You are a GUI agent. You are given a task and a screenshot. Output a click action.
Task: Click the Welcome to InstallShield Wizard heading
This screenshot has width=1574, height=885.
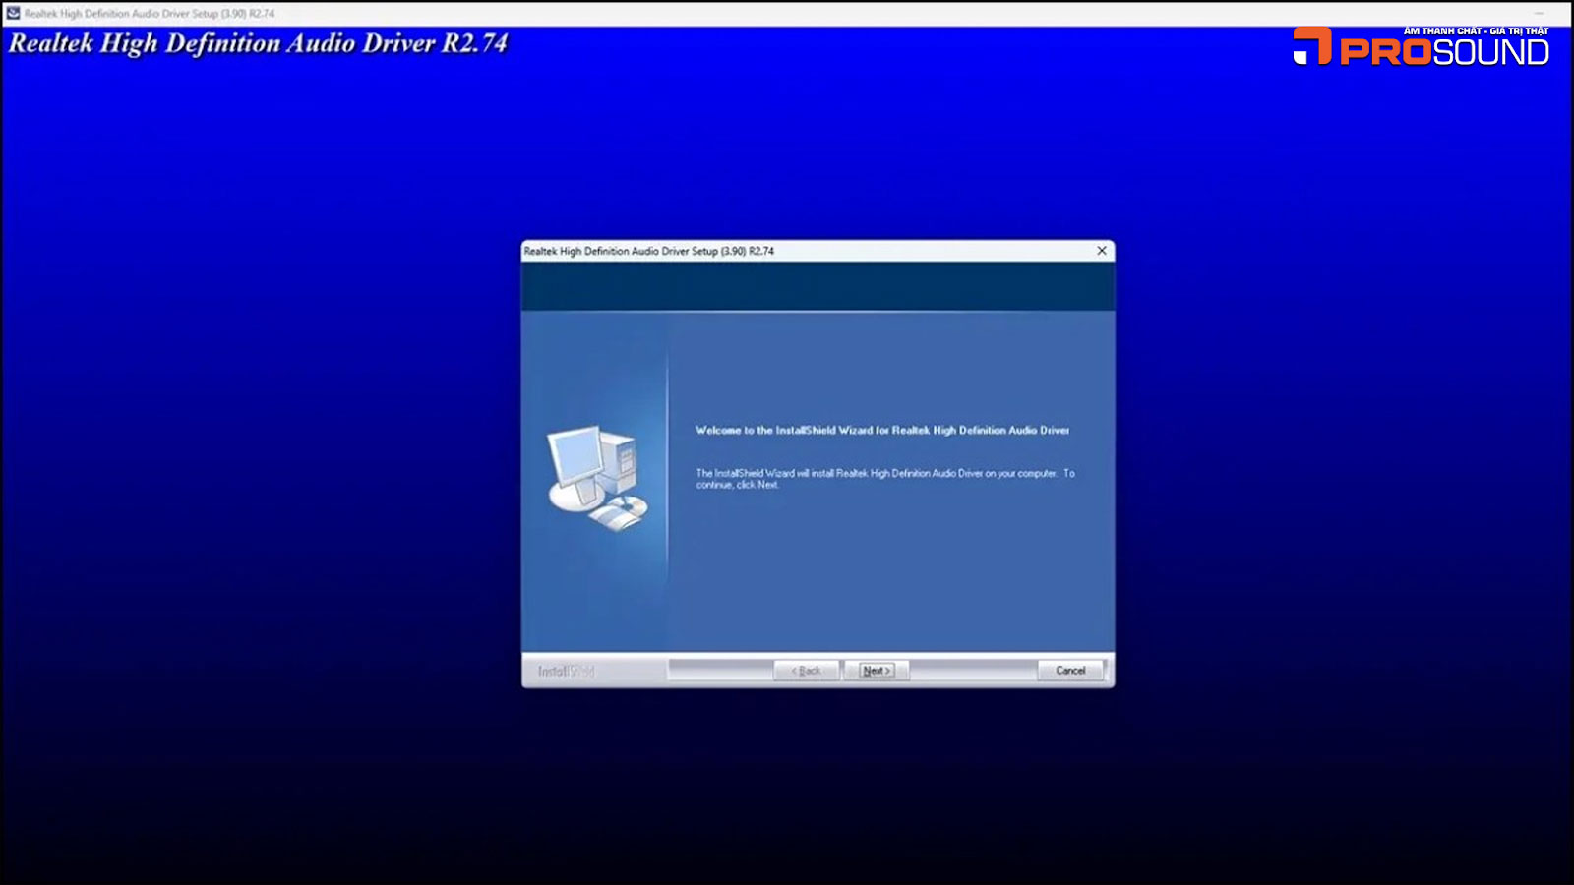881,430
